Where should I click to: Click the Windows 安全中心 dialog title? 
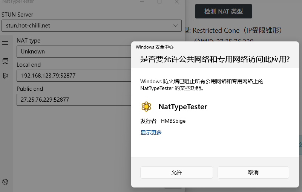pyautogui.click(x=155, y=47)
